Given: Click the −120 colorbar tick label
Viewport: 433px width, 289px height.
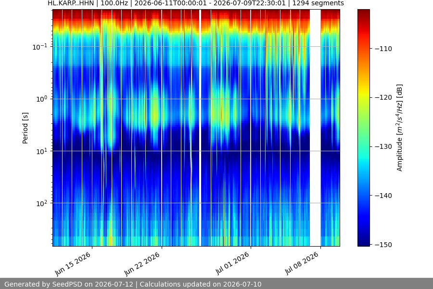Looking at the screenshot, I should tap(383, 97).
